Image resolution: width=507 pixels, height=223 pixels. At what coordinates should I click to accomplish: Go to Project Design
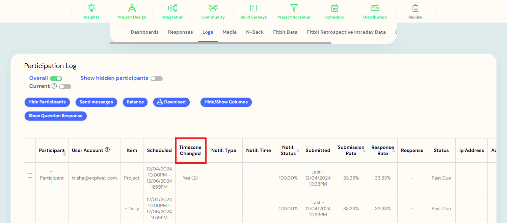(132, 11)
